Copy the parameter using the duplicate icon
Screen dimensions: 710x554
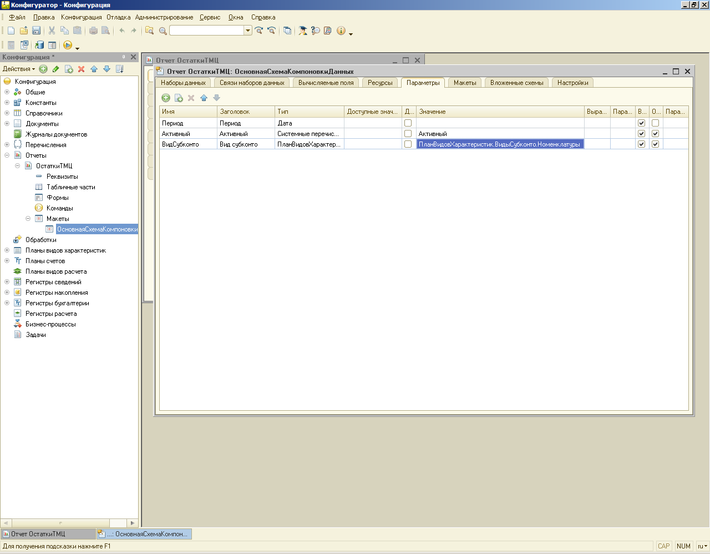[x=179, y=98]
